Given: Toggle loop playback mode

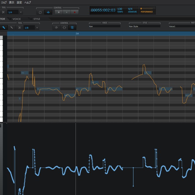Looking at the screenshot, I should click(40, 12).
